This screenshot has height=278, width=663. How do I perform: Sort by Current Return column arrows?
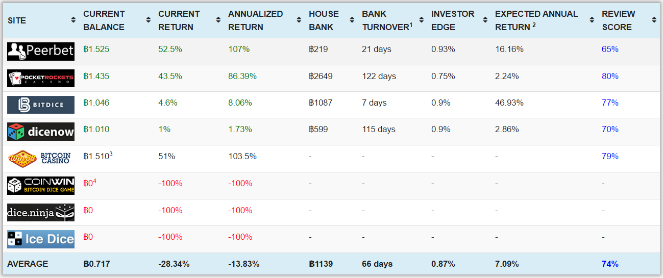218,20
